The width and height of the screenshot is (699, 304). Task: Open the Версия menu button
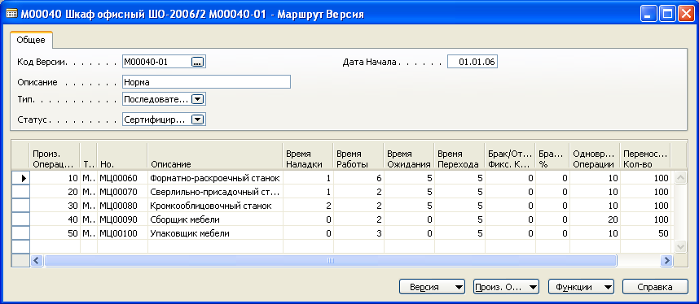(432, 287)
